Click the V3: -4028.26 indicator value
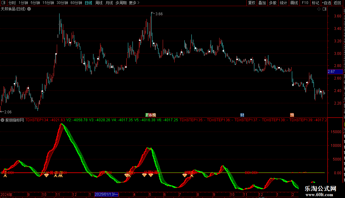345x198 pixels. pyautogui.click(x=100, y=120)
